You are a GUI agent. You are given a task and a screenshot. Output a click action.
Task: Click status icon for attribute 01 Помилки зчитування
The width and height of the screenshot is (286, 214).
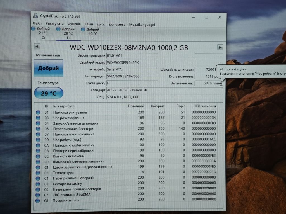click(x=38, y=112)
